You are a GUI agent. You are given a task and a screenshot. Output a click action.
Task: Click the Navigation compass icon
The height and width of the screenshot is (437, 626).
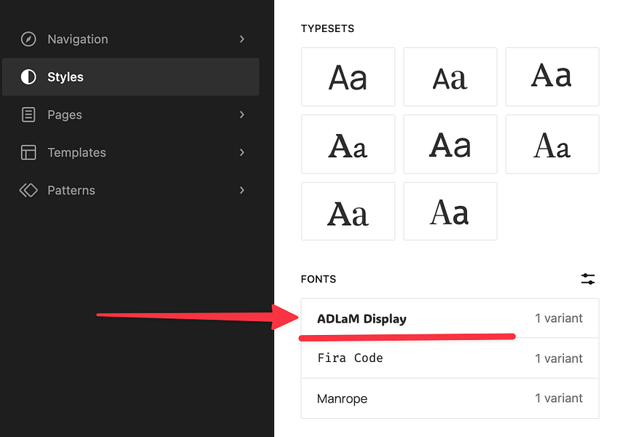(28, 39)
